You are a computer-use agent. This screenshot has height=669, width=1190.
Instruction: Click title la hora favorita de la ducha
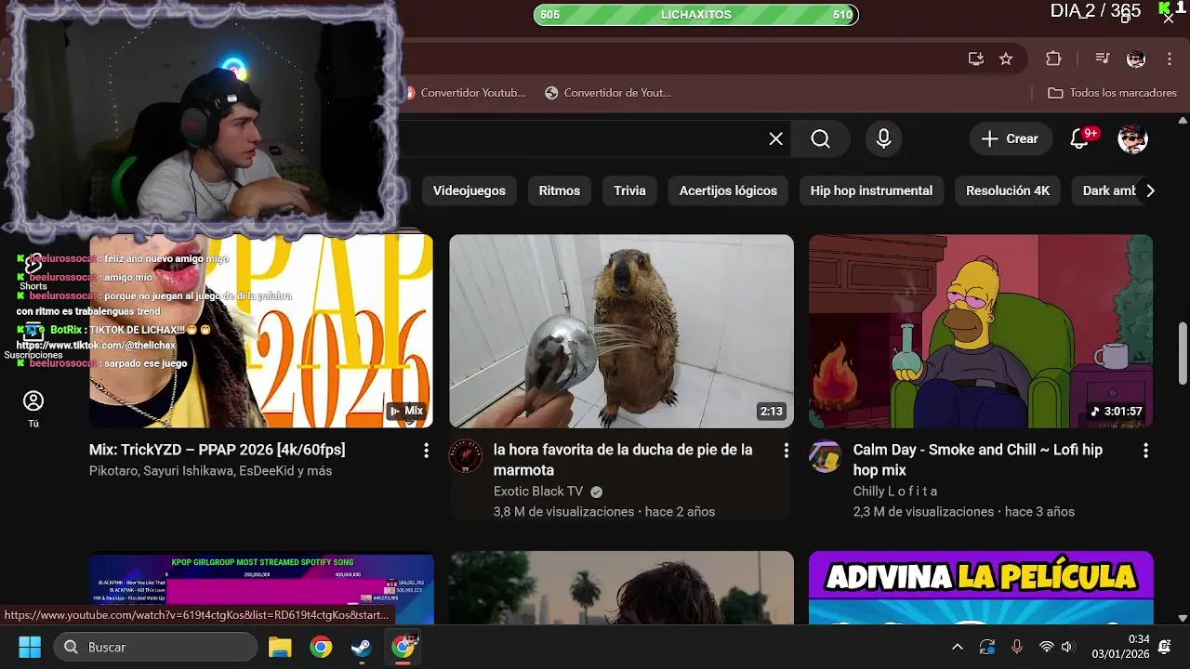point(623,460)
